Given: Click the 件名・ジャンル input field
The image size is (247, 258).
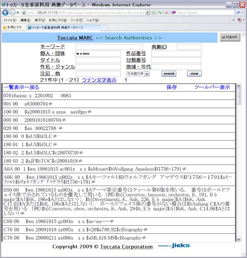Looking at the screenshot, I should (98, 67).
